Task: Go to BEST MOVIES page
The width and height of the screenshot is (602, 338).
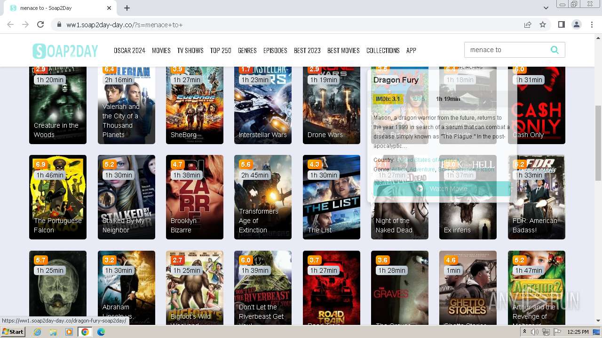Action: pyautogui.click(x=343, y=51)
